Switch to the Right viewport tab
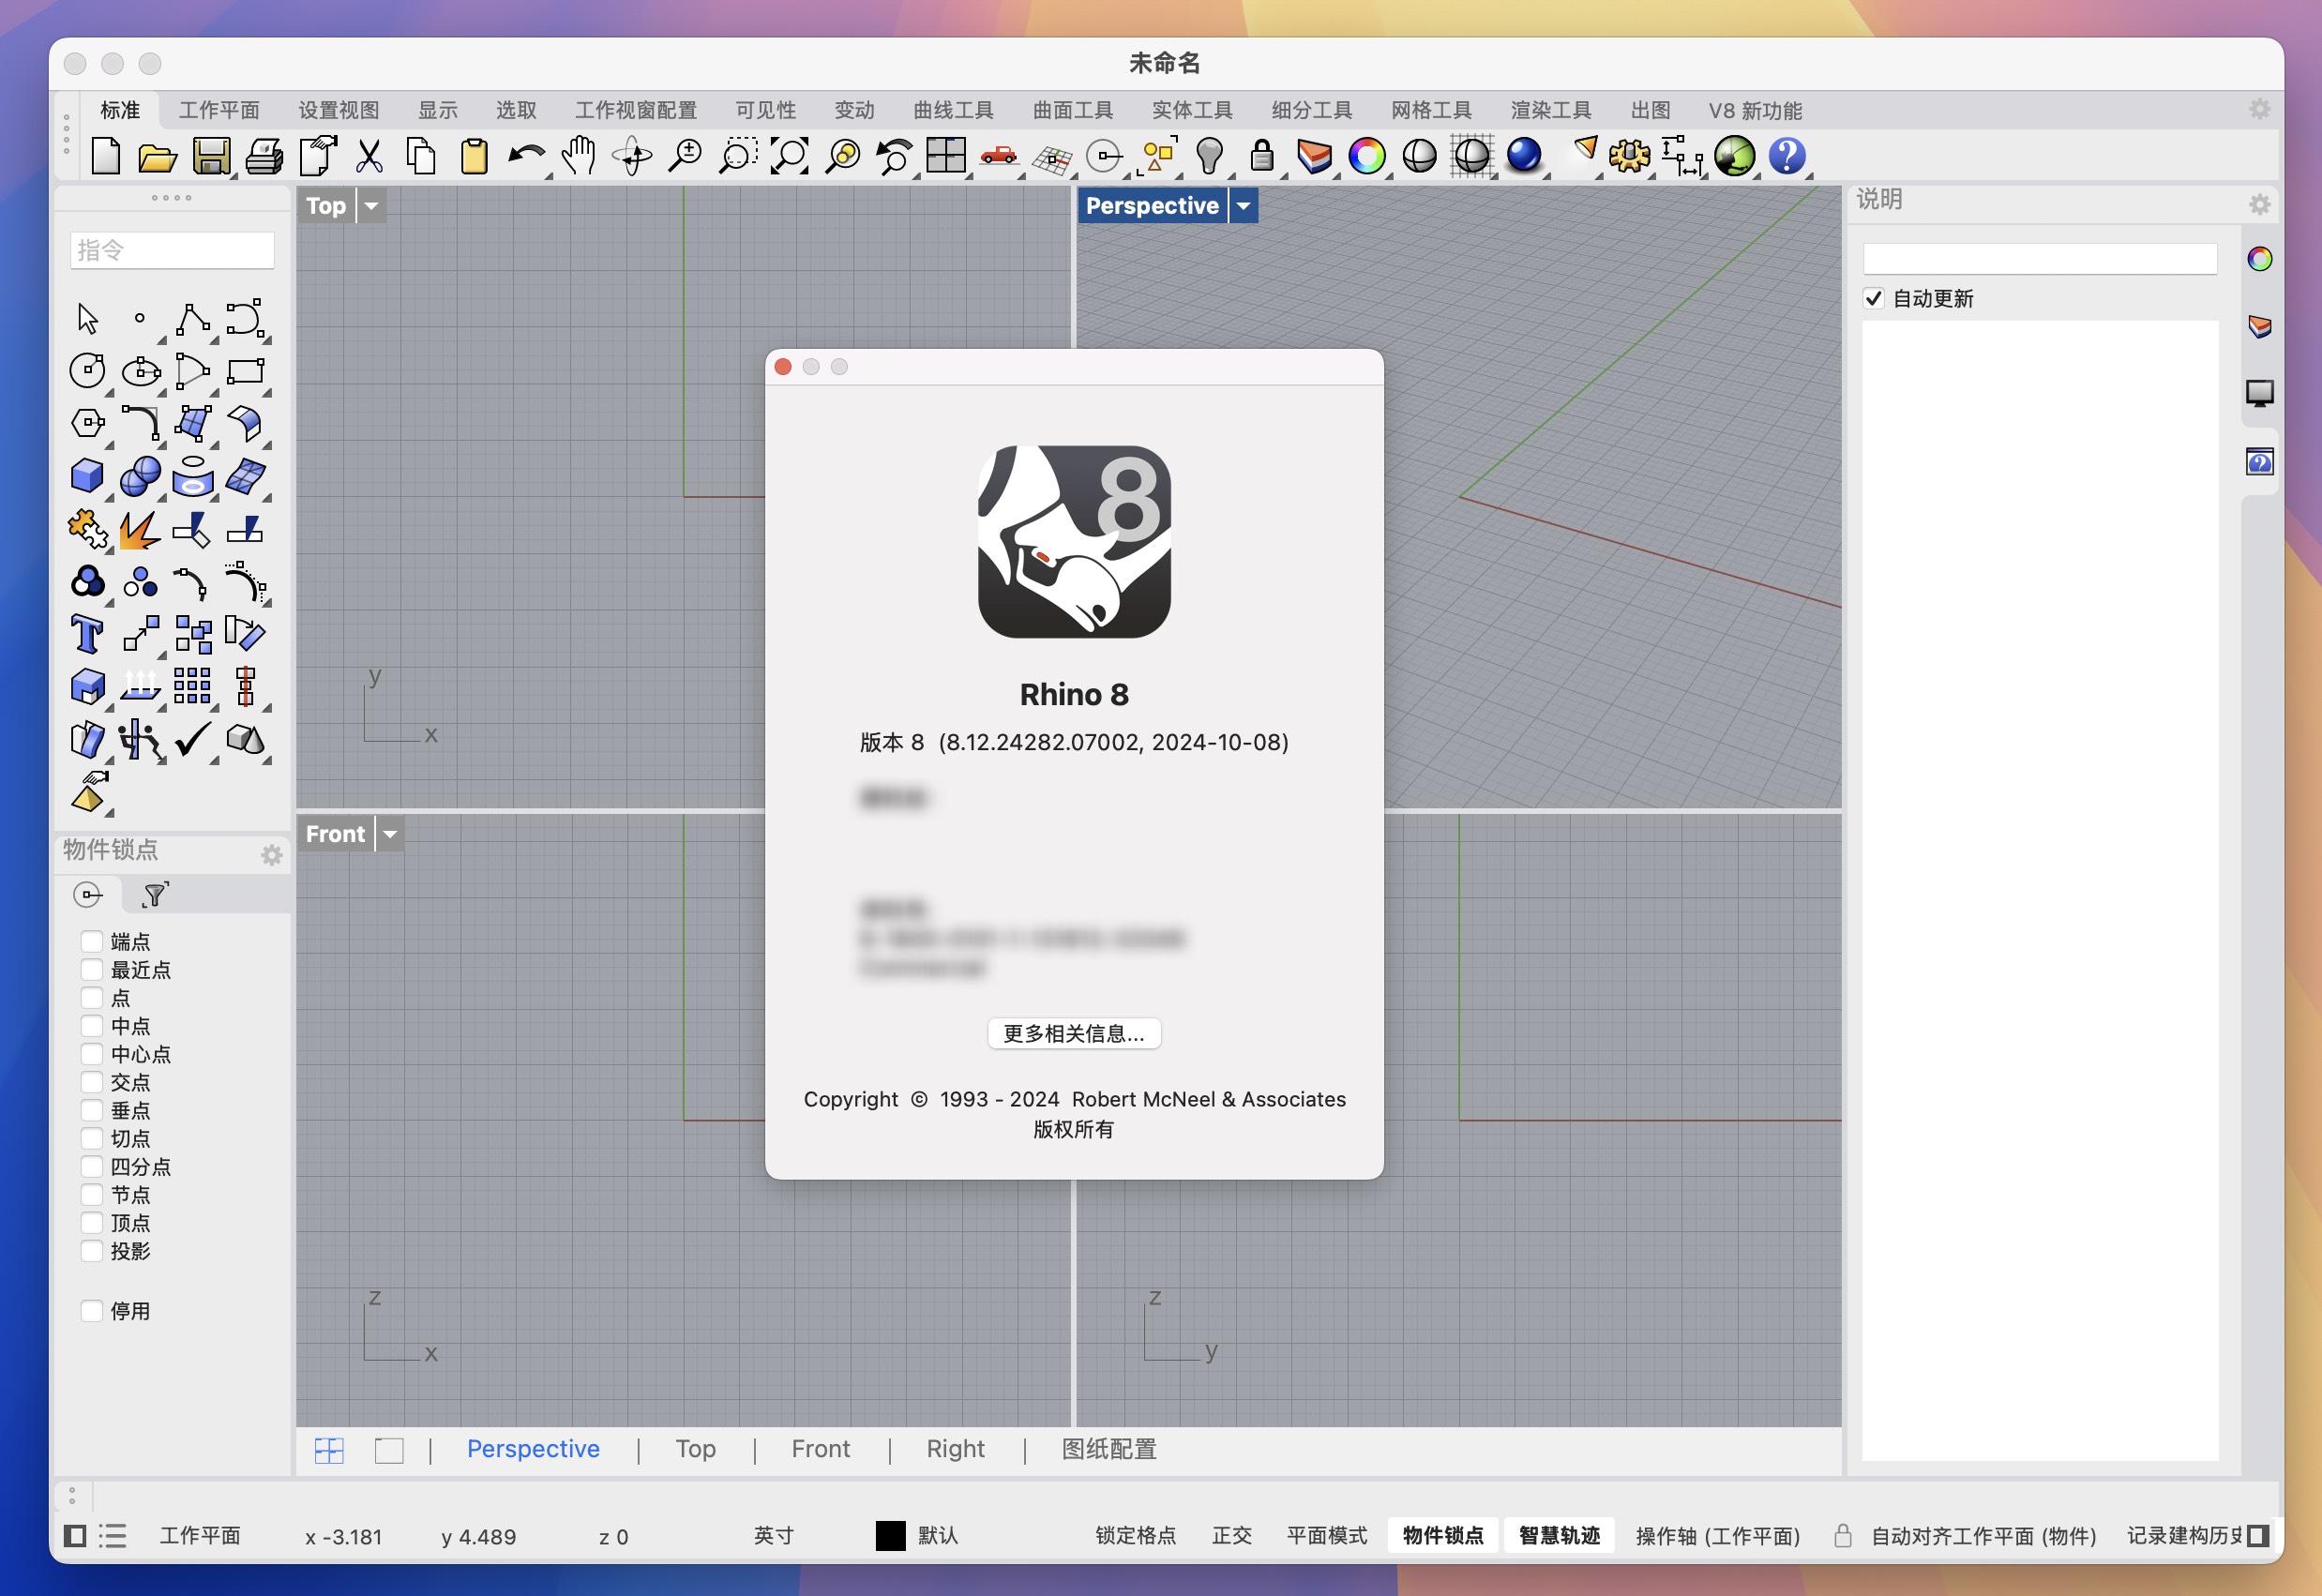The image size is (2322, 1596). click(x=955, y=1450)
